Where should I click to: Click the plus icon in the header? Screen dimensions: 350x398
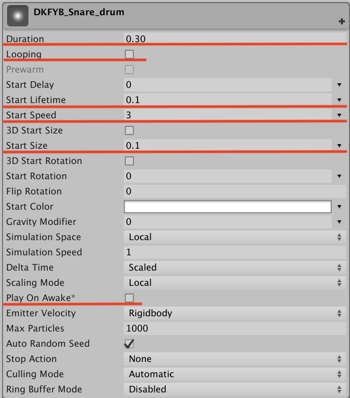tap(342, 21)
